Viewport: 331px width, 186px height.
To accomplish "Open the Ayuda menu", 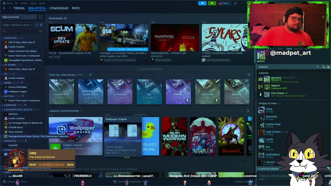I will click(x=42, y=3).
